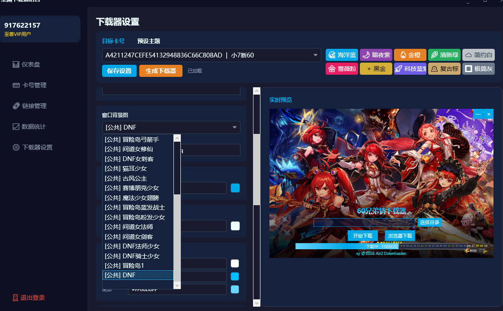Apply the 黑金 theme preset
503x311 pixels.
click(x=376, y=69)
